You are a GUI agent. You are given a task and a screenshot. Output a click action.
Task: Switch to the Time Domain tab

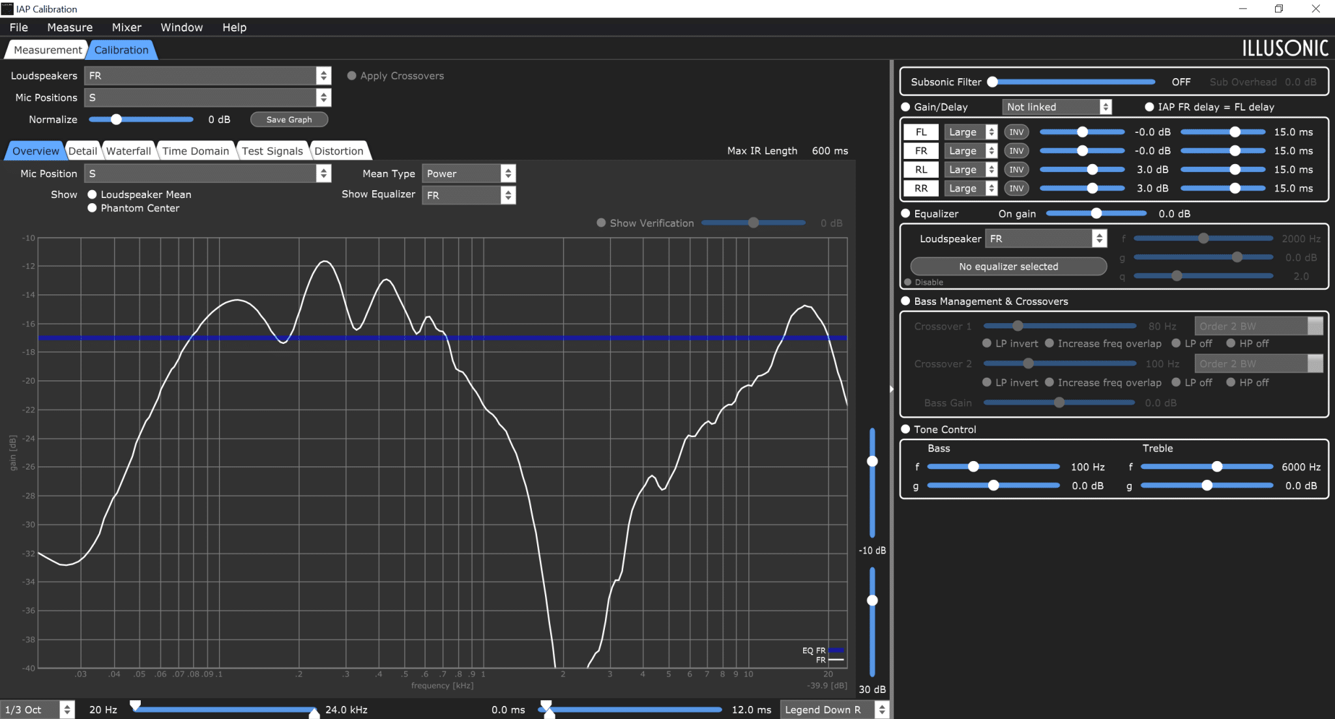coord(196,151)
